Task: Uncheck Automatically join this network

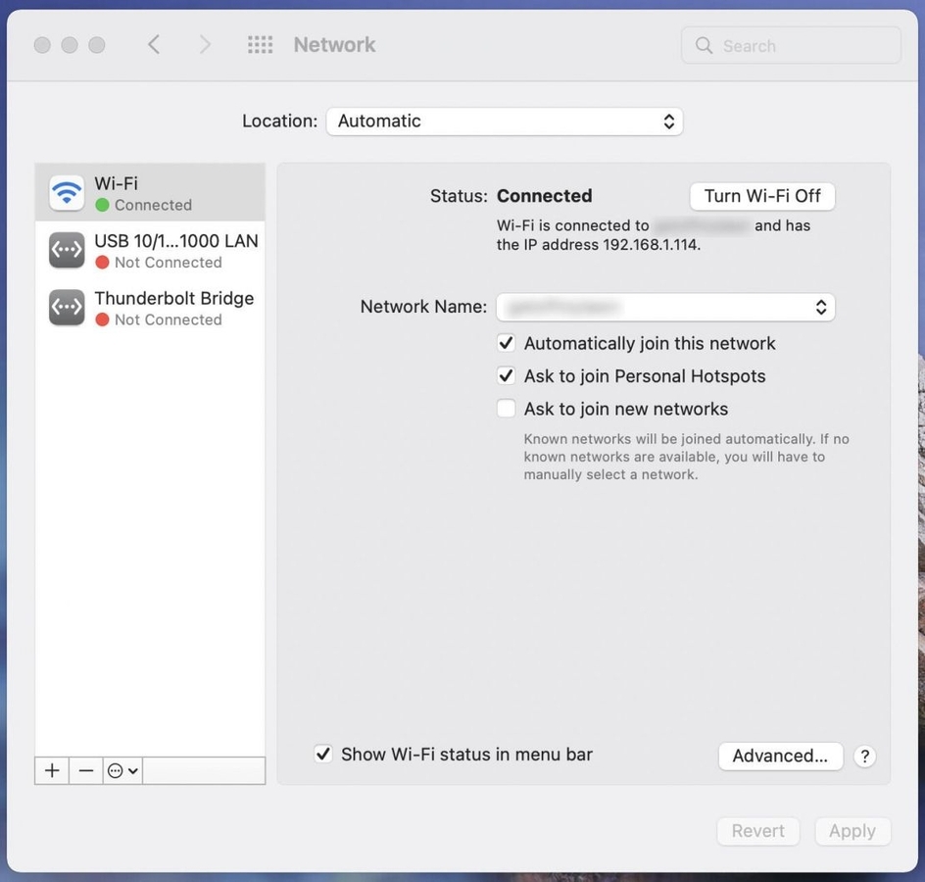Action: point(506,341)
